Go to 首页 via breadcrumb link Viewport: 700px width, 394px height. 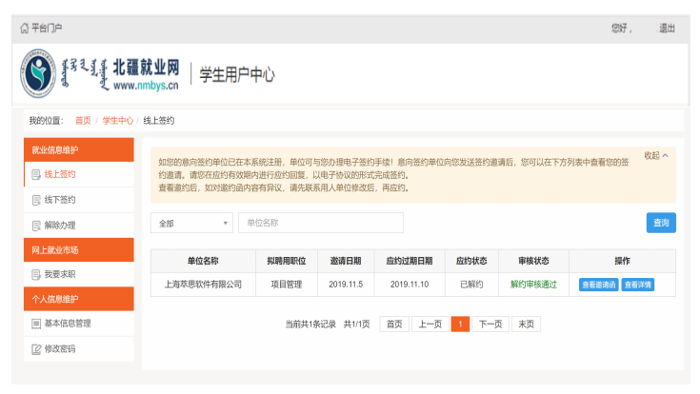click(x=83, y=121)
